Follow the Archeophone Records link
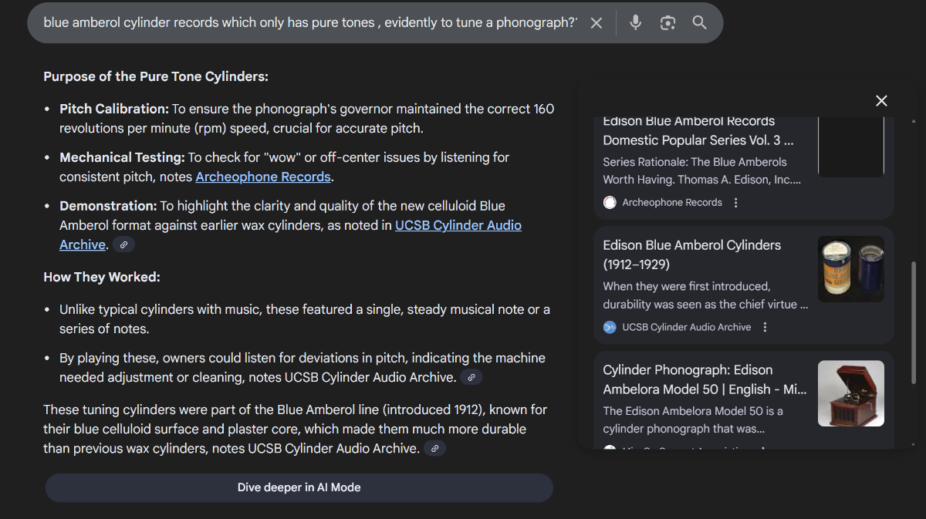926x519 pixels. (x=262, y=177)
